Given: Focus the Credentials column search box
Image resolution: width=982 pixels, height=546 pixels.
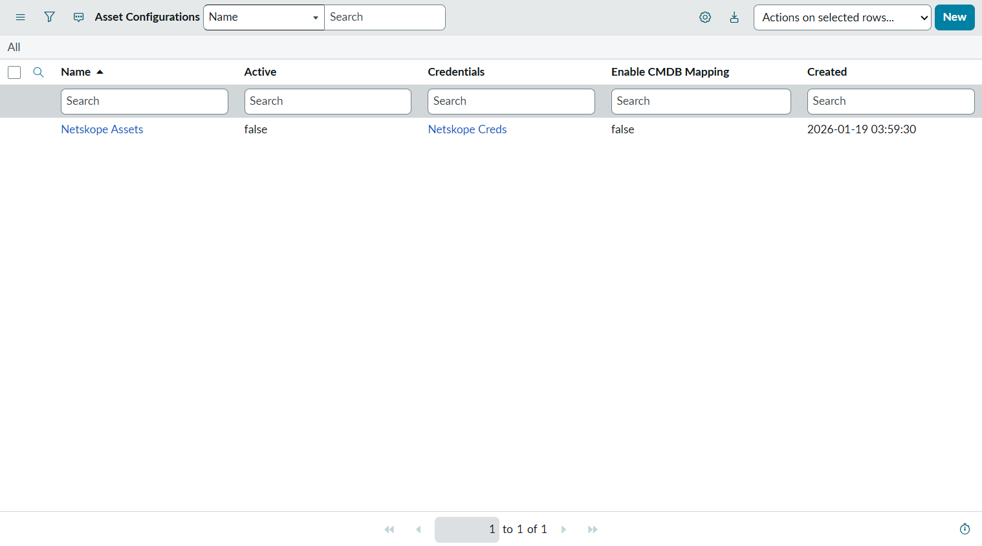Looking at the screenshot, I should [511, 102].
